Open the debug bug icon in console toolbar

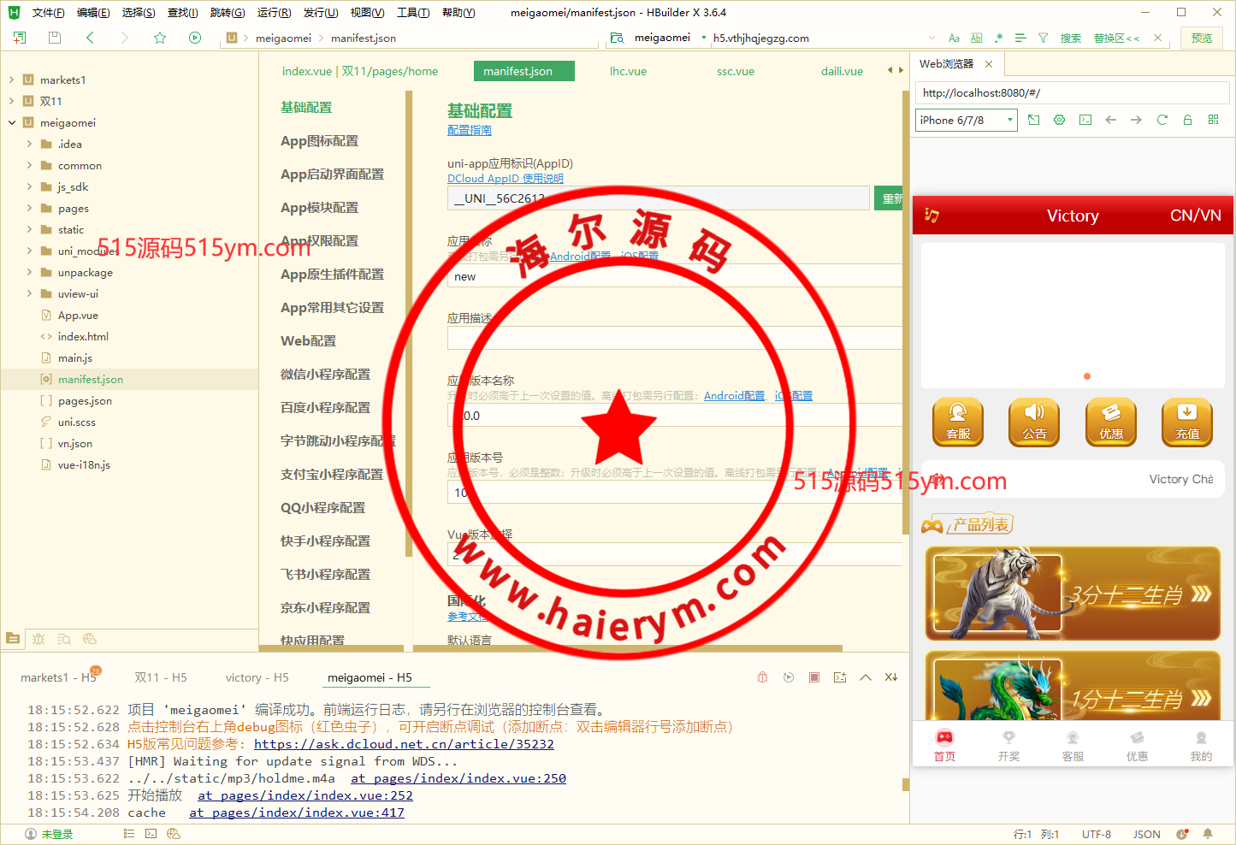tap(762, 677)
